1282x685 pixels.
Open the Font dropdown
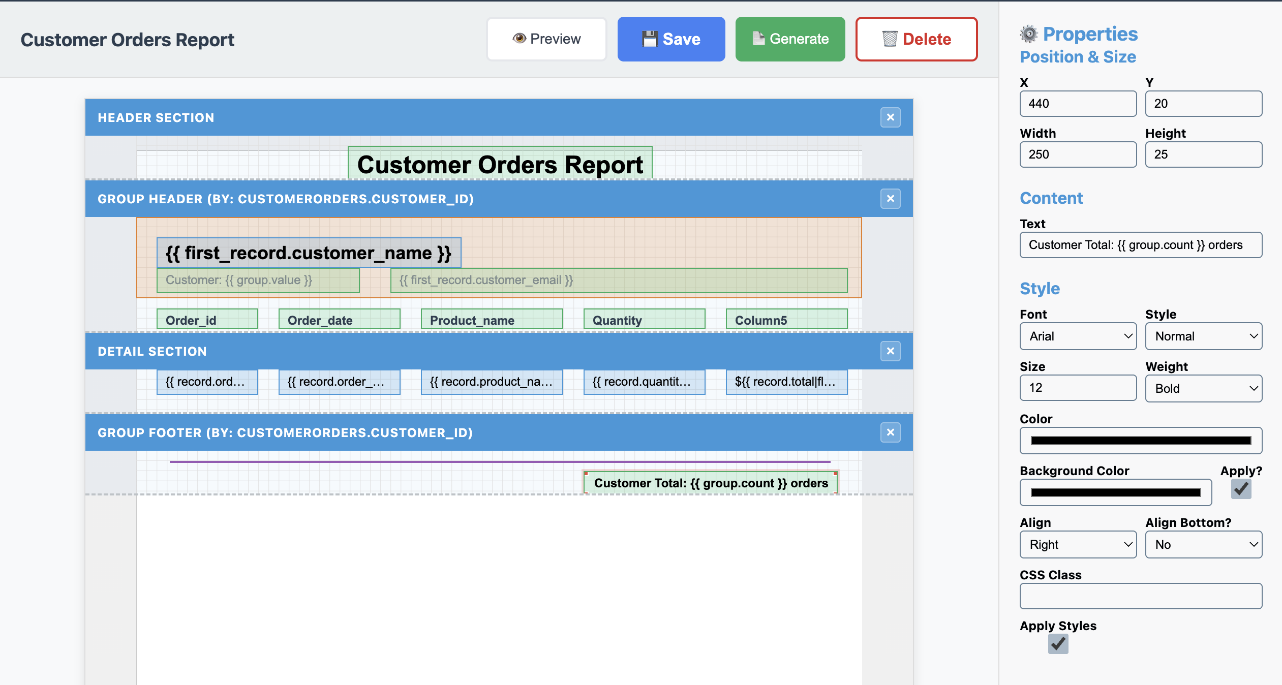tap(1078, 336)
